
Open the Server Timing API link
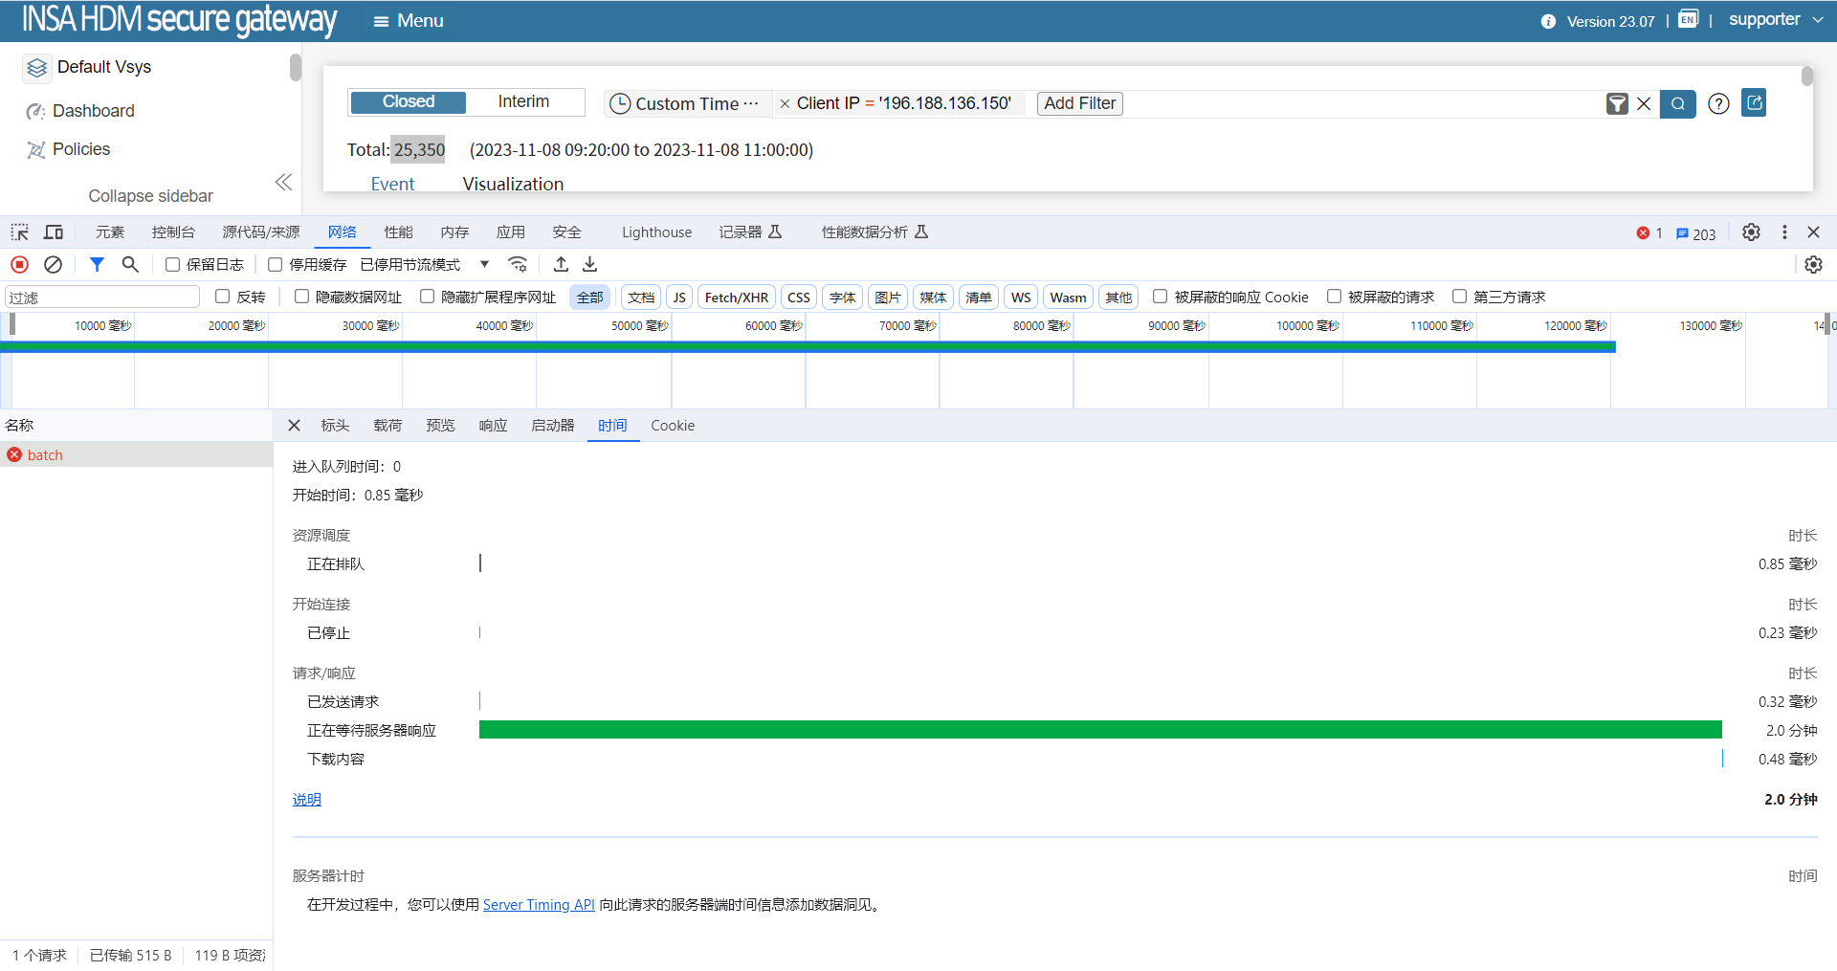tap(539, 905)
